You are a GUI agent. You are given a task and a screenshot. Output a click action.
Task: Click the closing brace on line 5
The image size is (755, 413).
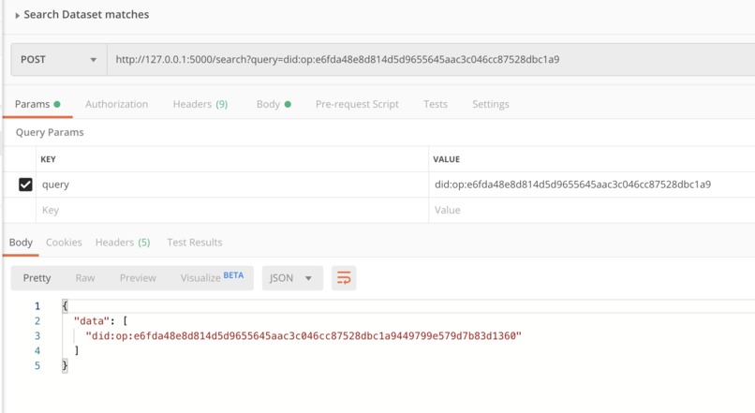pos(65,366)
